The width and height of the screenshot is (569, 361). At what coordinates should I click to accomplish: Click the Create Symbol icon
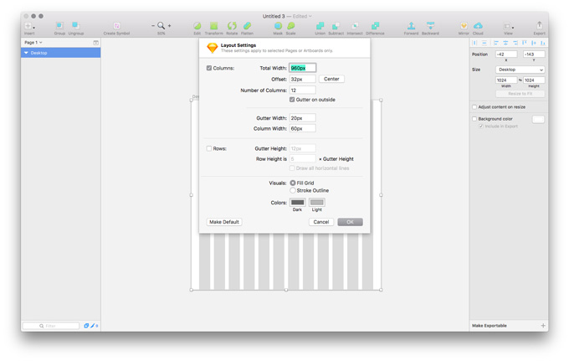pyautogui.click(x=116, y=26)
